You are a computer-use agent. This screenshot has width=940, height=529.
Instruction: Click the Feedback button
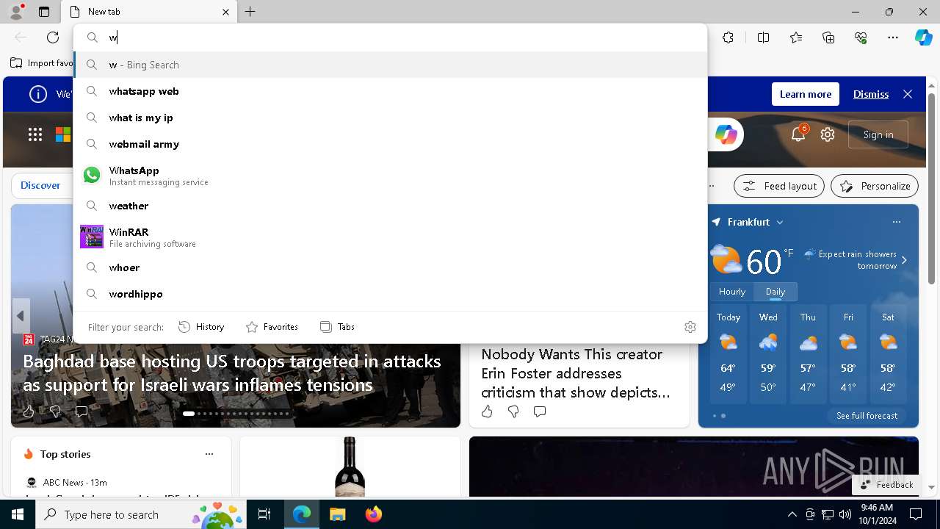(x=886, y=484)
